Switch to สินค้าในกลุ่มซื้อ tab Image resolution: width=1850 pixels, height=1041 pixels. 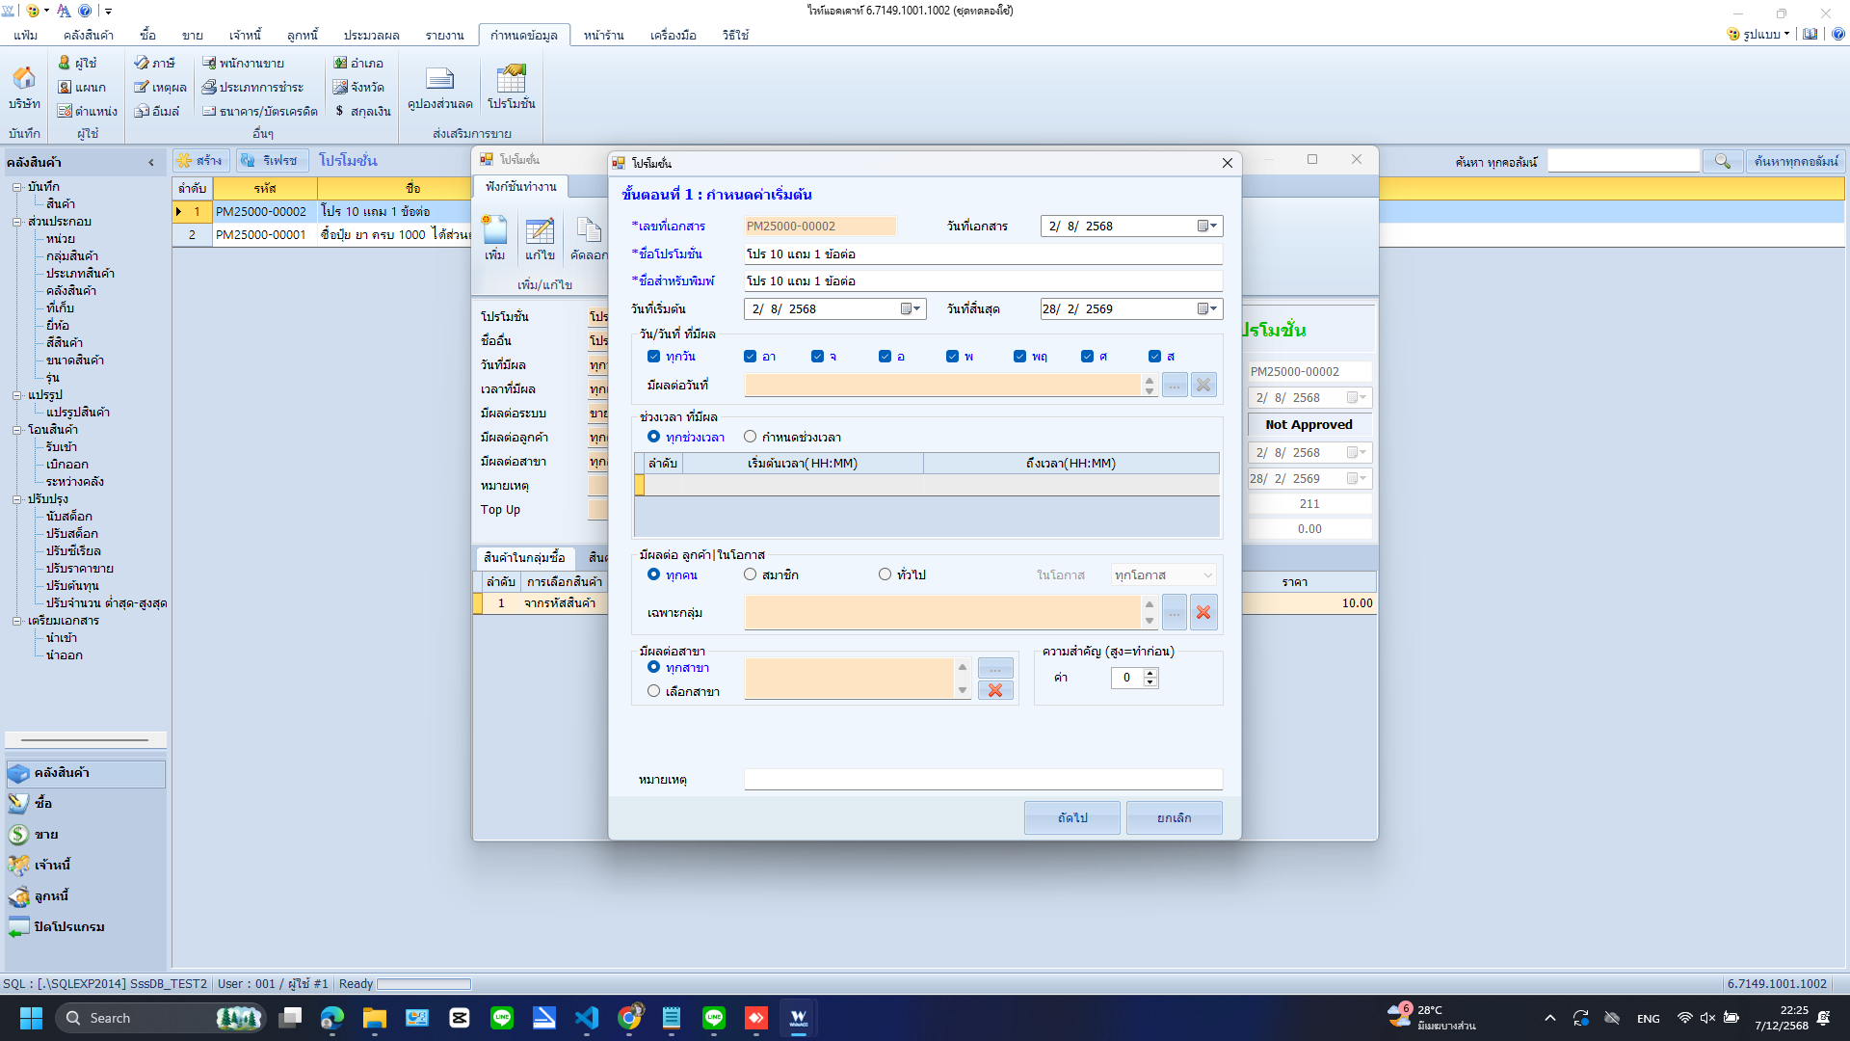[x=524, y=558]
